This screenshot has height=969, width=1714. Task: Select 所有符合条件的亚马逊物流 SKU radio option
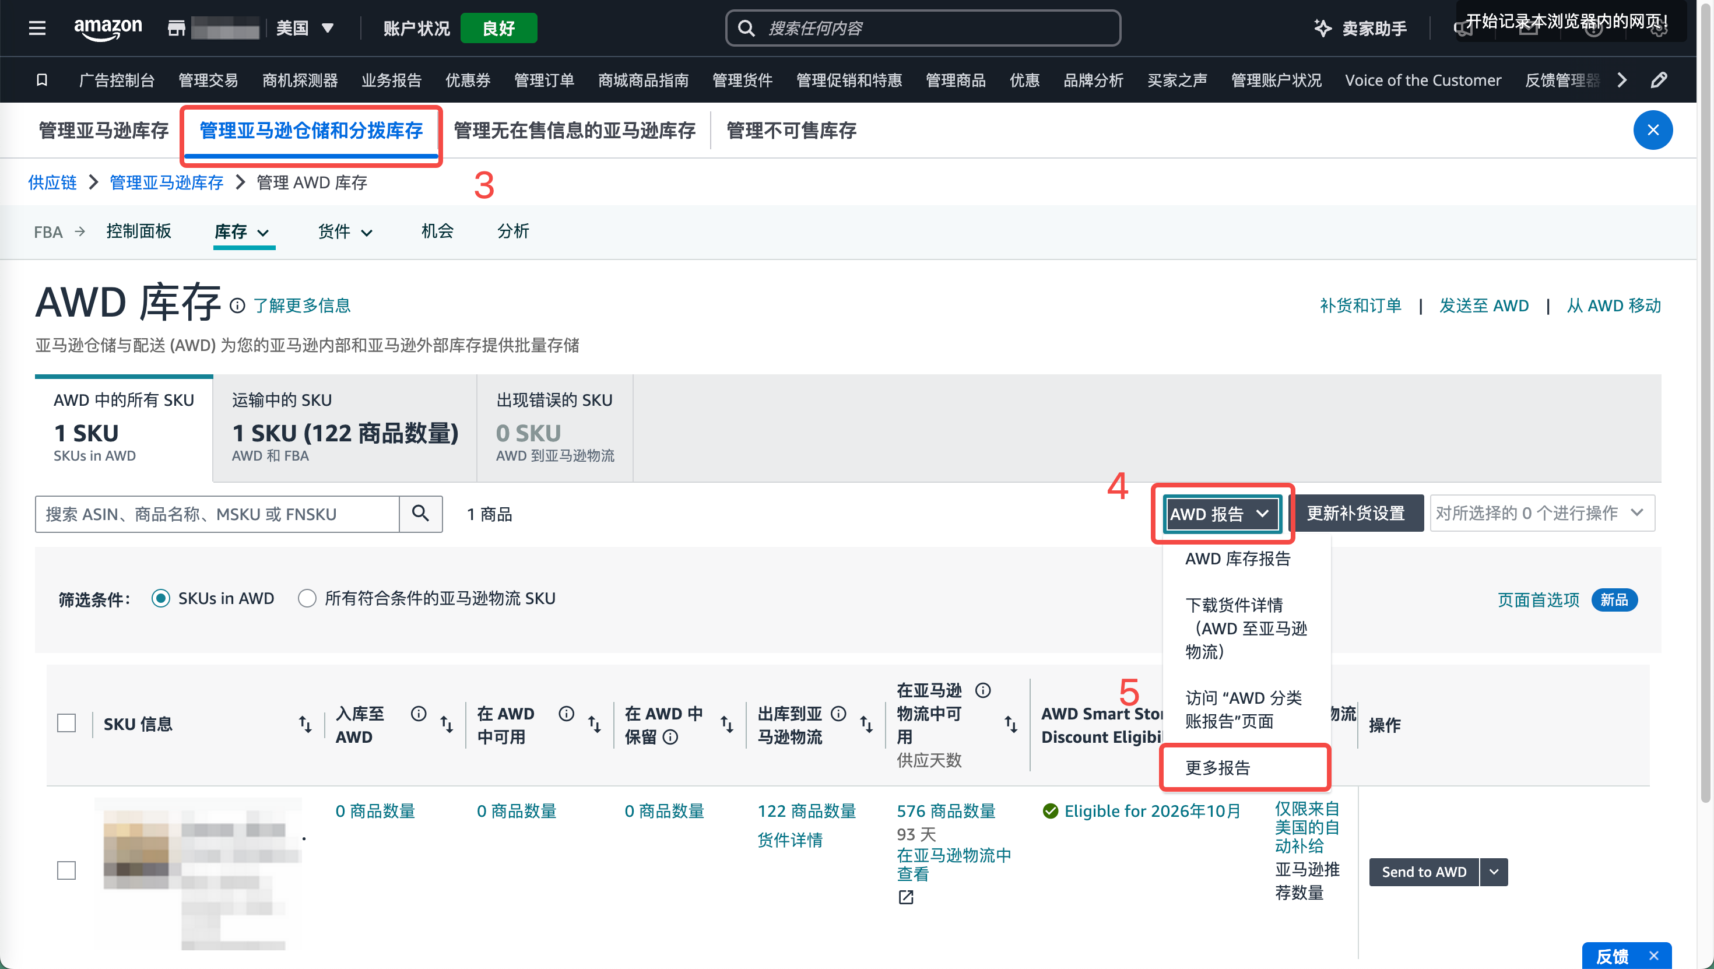click(x=307, y=598)
